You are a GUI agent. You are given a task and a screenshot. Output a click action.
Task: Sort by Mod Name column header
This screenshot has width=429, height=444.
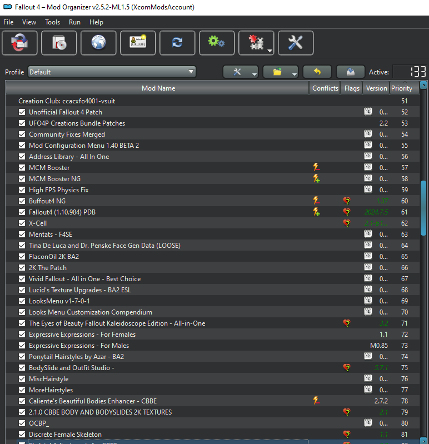coord(157,88)
